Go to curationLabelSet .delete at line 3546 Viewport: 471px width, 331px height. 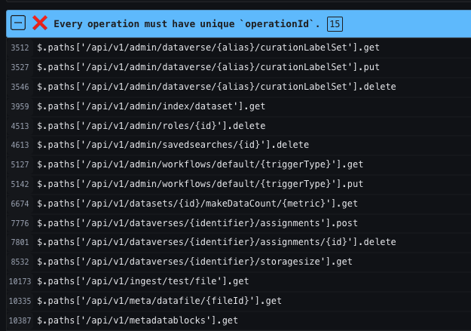tap(216, 87)
